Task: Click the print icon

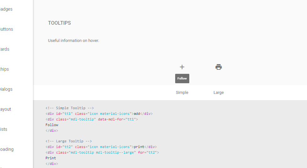Action: click(219, 67)
